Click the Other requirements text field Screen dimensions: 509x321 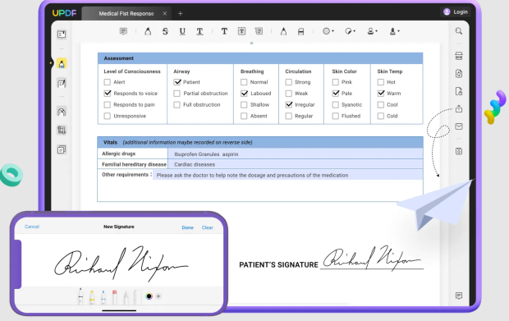287,175
